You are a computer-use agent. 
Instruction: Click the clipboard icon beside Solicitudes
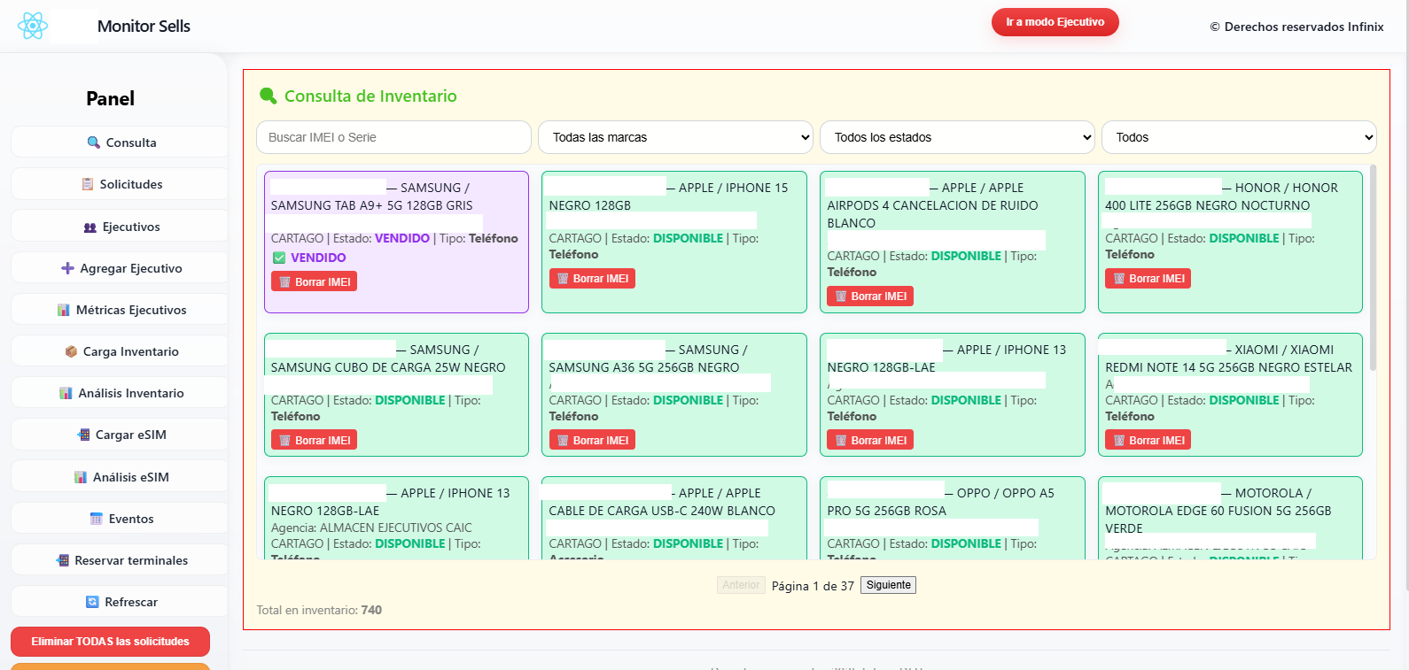[x=88, y=184]
